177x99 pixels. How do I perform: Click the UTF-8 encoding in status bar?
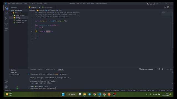tap(130, 90)
